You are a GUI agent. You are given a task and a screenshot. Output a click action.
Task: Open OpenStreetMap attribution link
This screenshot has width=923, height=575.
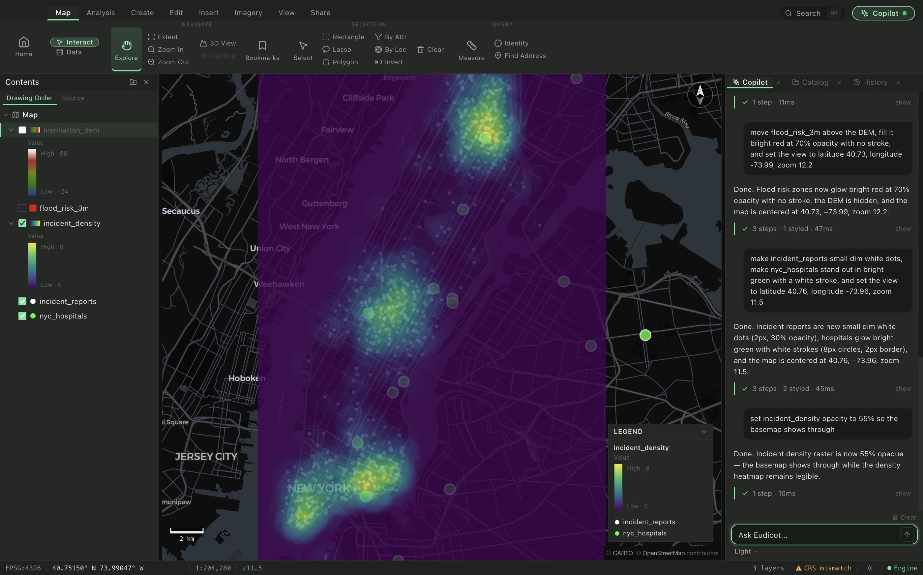point(663,553)
